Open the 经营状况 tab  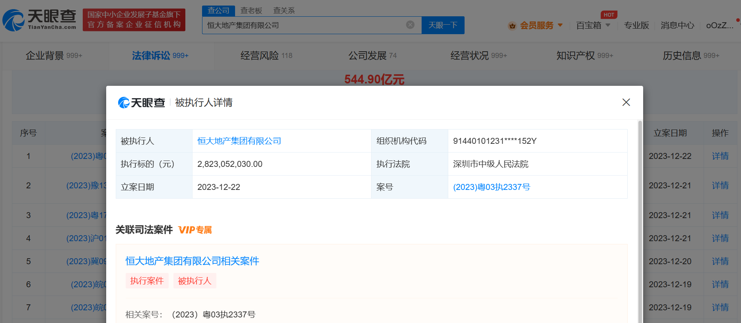coord(479,56)
